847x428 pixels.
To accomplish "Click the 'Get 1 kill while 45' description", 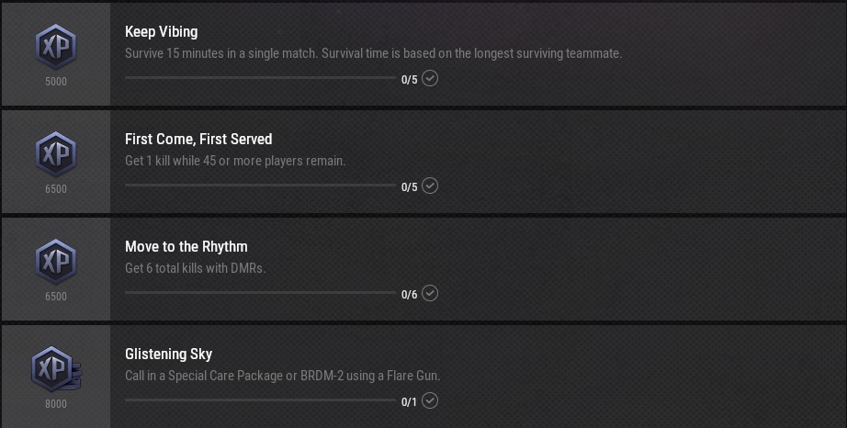I will point(235,161).
